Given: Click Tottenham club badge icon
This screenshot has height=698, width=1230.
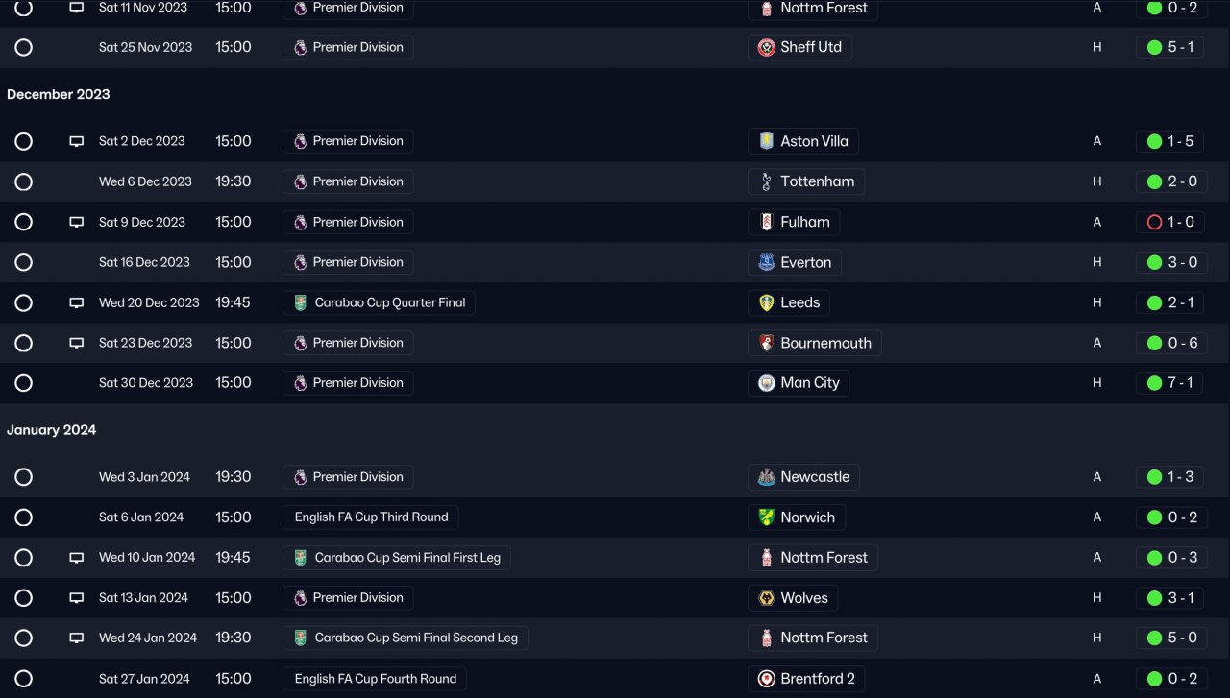Looking at the screenshot, I should point(766,181).
